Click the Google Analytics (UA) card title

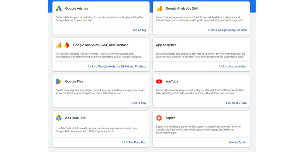182,9
